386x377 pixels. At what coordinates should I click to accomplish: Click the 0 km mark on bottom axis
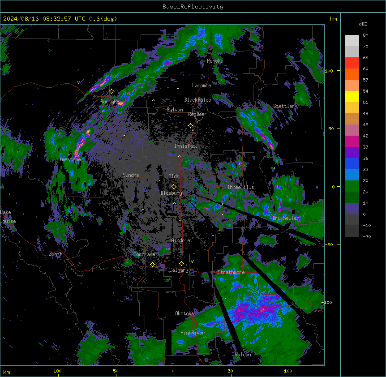coord(173,371)
